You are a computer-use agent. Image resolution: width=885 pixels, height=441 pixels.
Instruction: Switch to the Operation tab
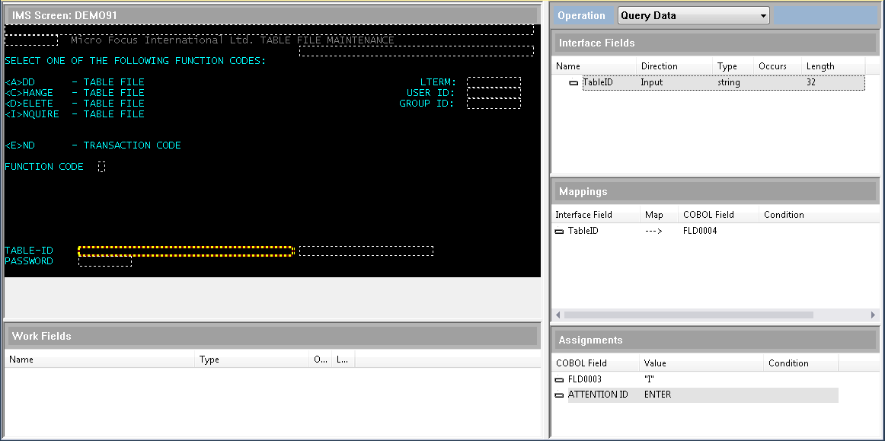582,14
